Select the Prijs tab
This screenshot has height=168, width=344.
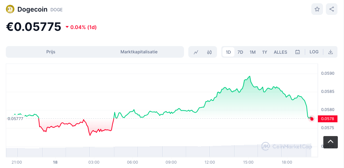pos(51,52)
